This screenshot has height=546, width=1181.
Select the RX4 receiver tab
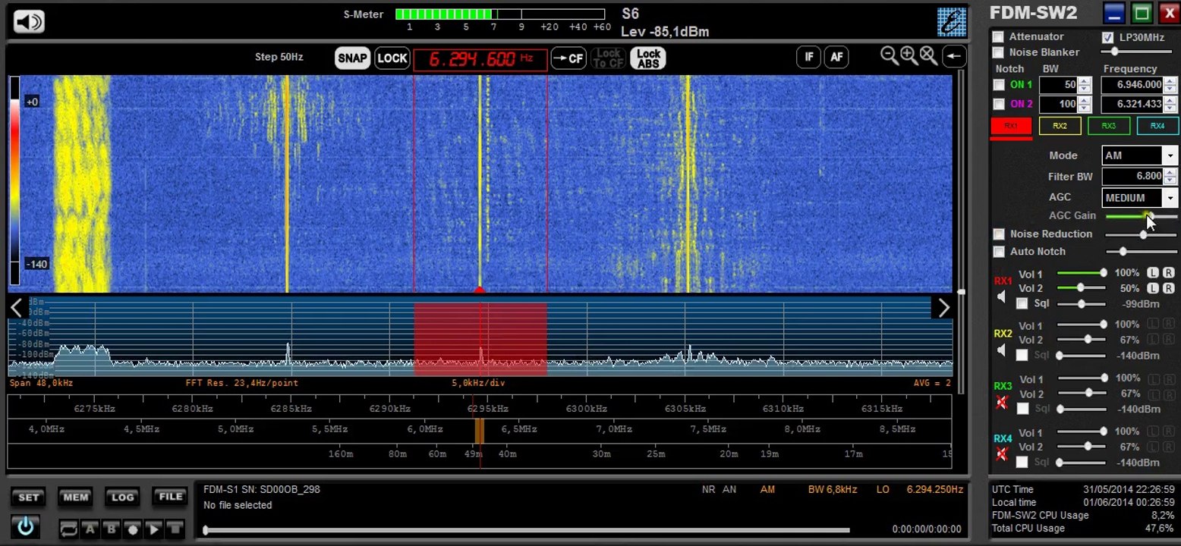click(x=1157, y=126)
